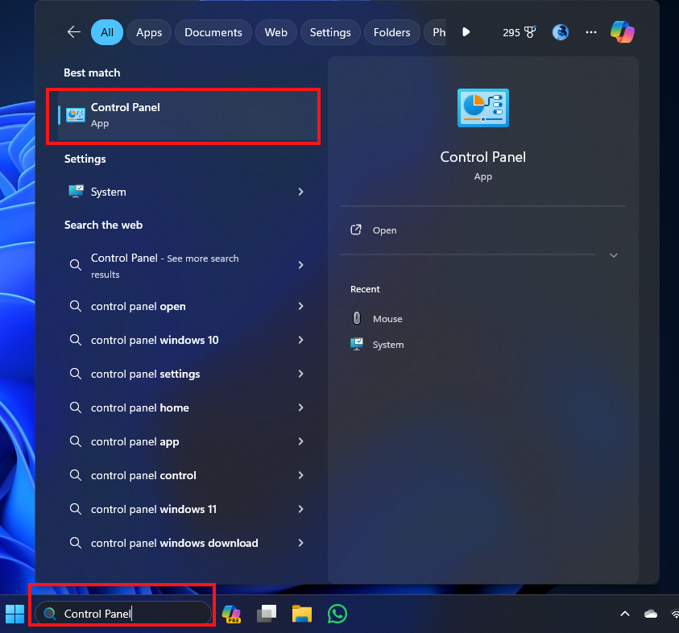Switch to the Settings filter tab

[x=330, y=32]
